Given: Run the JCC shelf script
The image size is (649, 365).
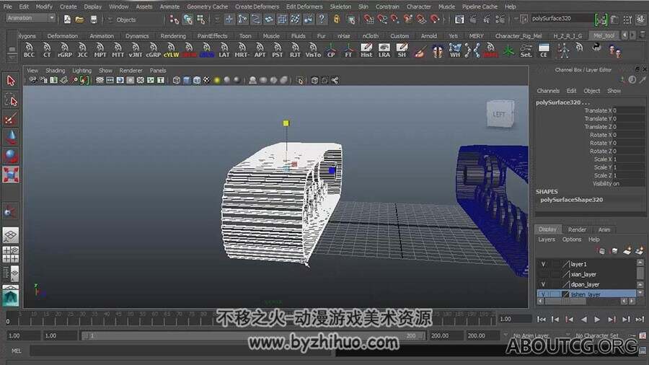Looking at the screenshot, I should pos(82,50).
